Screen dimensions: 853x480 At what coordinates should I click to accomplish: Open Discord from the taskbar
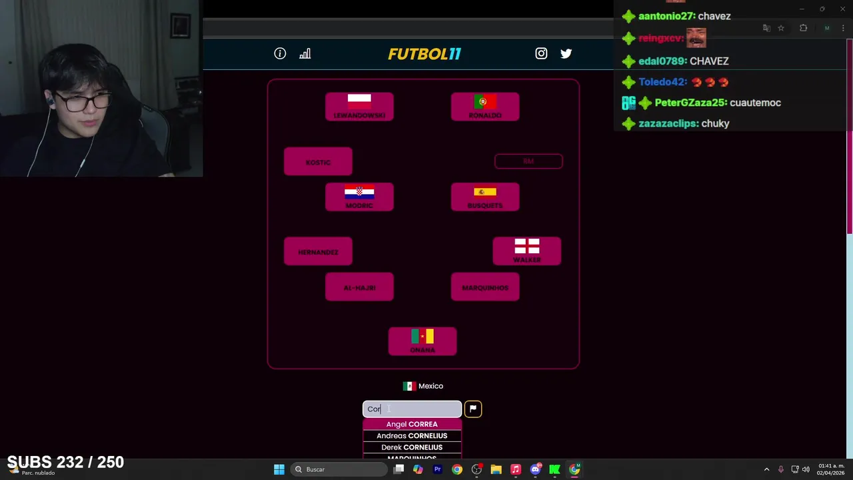tap(535, 469)
